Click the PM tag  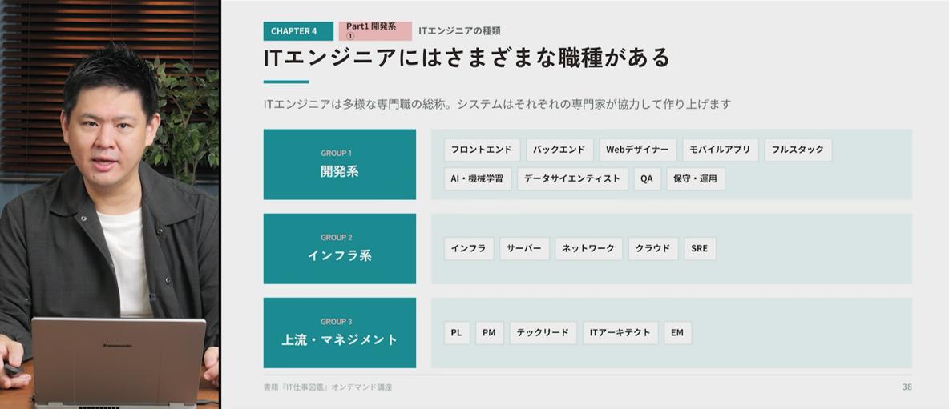489,333
